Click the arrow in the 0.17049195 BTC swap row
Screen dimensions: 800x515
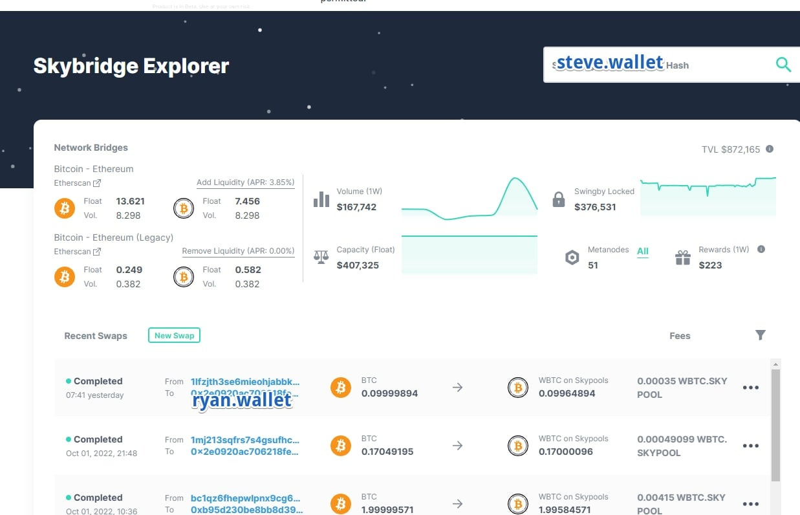click(457, 446)
